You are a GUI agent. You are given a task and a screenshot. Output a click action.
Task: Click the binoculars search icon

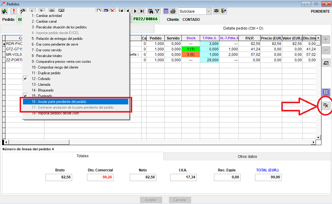click(150, 11)
